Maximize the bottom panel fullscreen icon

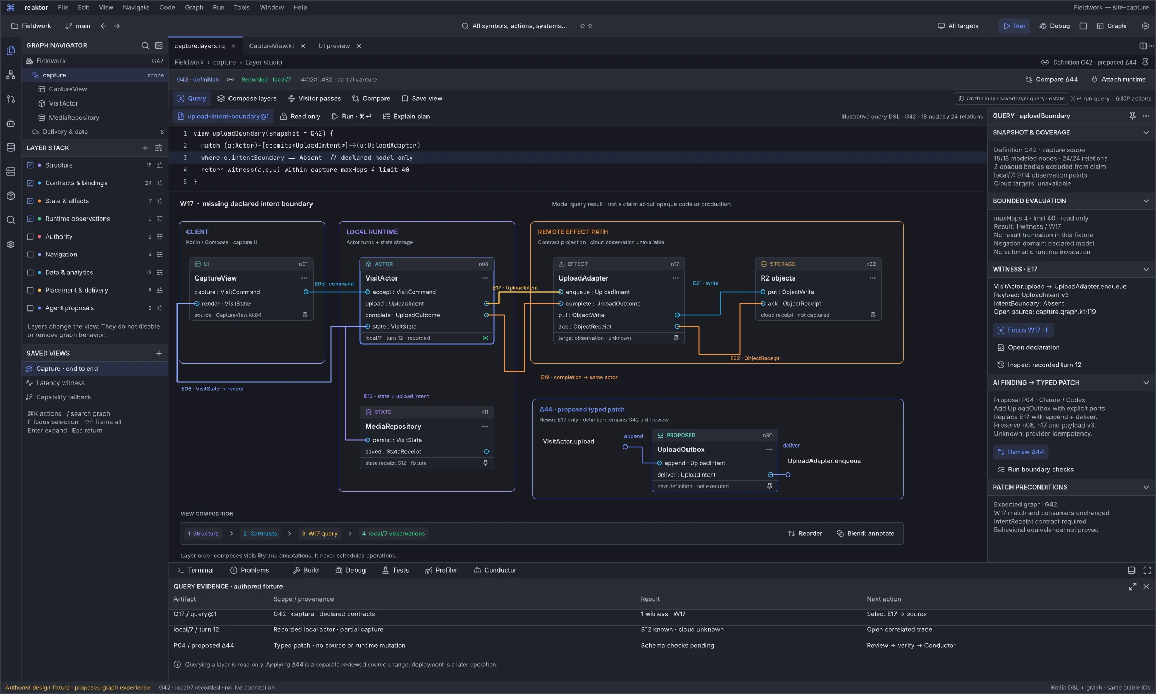[x=1147, y=570]
